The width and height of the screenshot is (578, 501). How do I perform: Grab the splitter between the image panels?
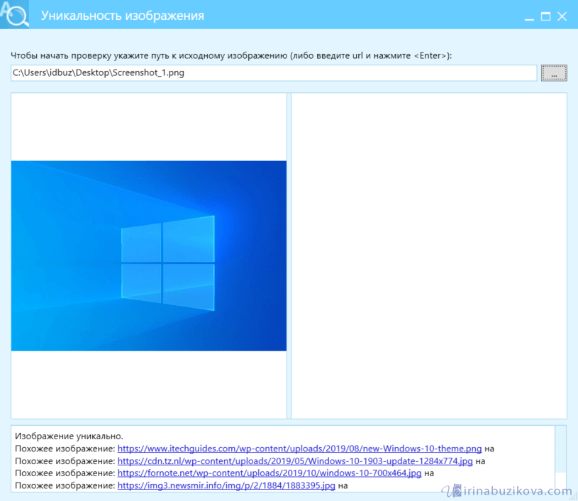click(x=289, y=255)
